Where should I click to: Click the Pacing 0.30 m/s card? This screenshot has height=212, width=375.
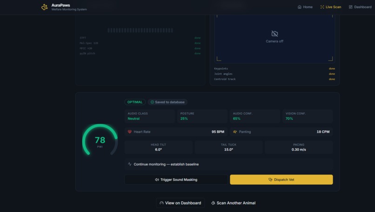(299, 147)
